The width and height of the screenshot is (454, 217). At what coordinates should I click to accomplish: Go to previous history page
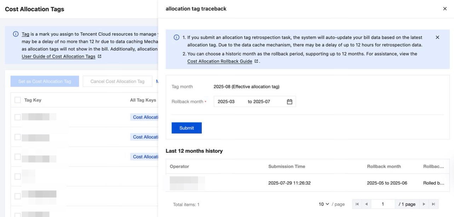pos(366,204)
